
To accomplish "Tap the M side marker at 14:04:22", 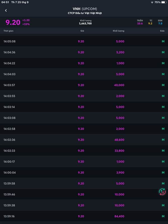I will pyautogui.click(x=163, y=63).
